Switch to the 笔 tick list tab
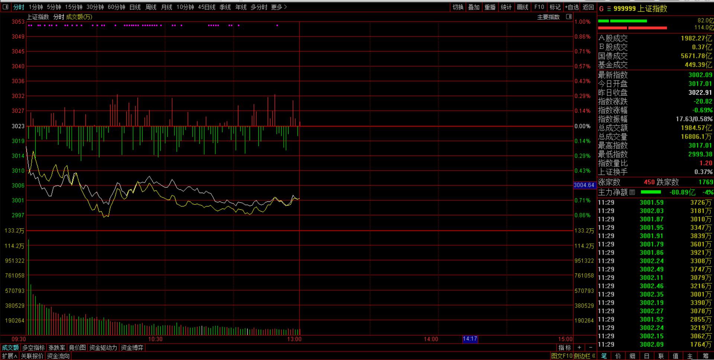This screenshot has width=714, height=360. [604, 356]
